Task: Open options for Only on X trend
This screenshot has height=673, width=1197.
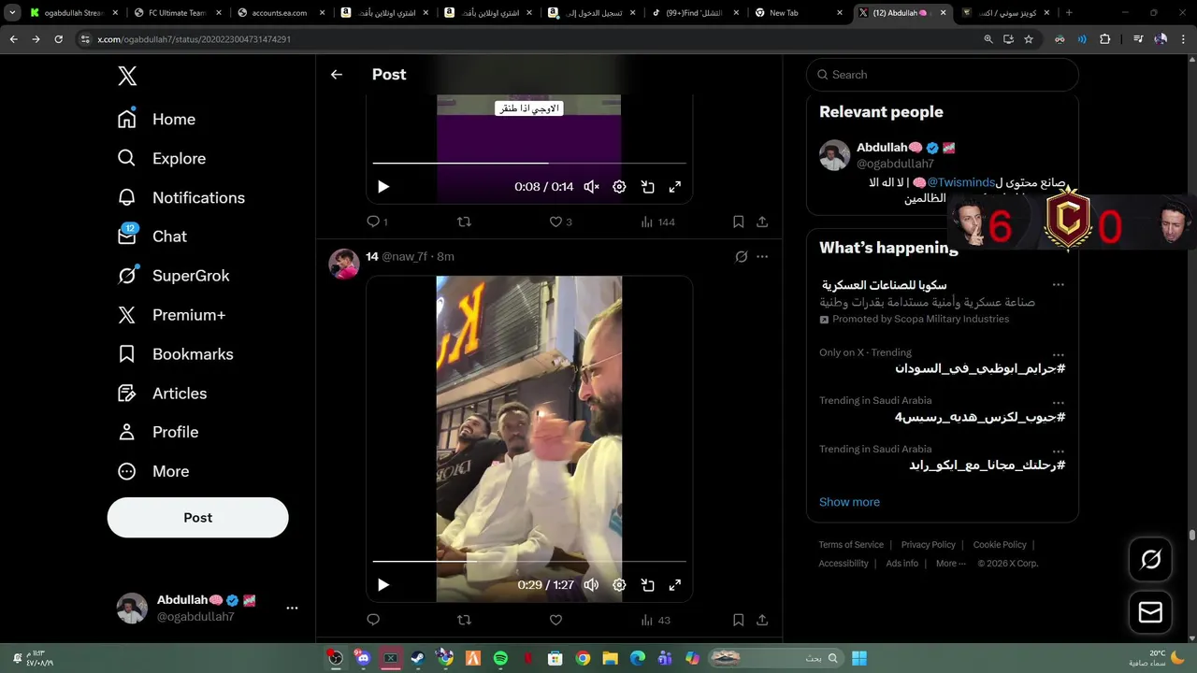Action: [x=1058, y=355]
